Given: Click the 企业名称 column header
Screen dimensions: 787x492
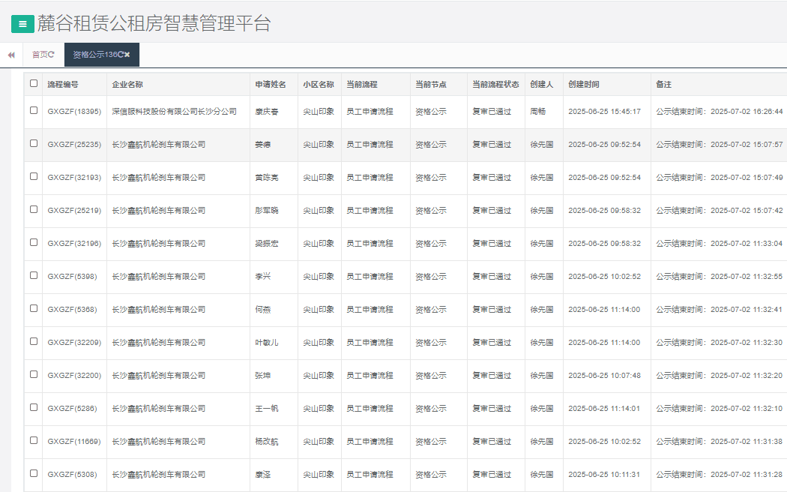Looking at the screenshot, I should [x=127, y=85].
